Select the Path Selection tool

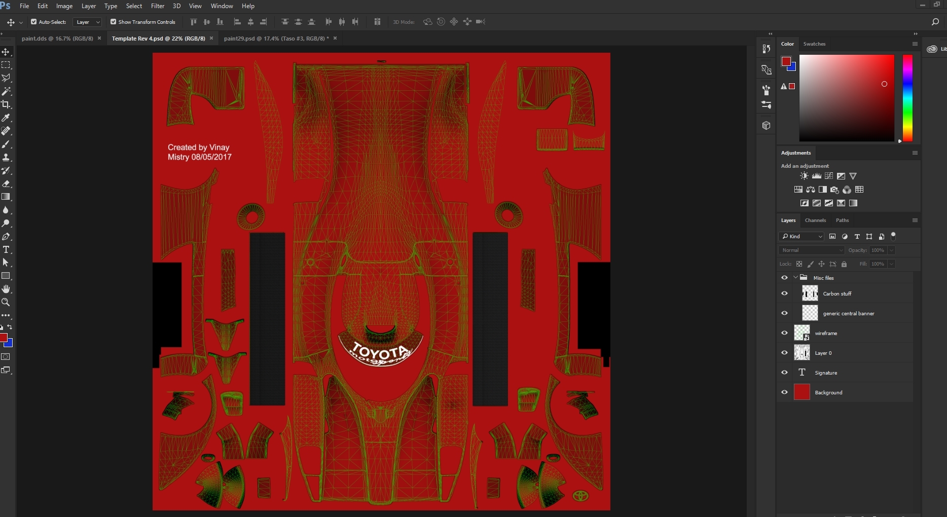click(x=6, y=263)
